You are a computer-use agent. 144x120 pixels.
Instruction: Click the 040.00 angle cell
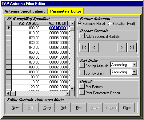tap(26, 48)
